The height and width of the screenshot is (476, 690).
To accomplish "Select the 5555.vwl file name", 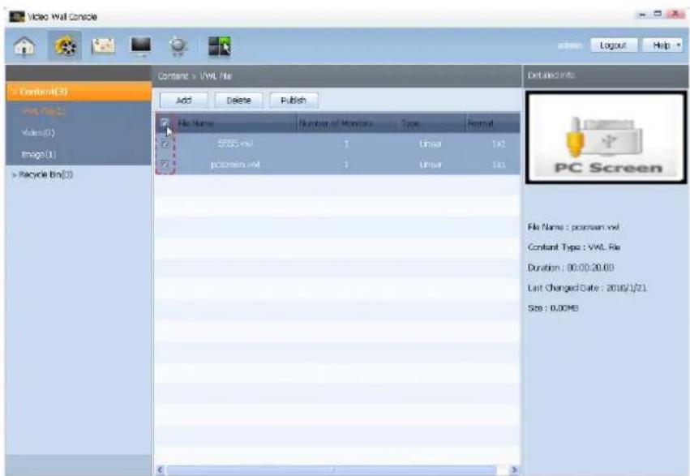I will pyautogui.click(x=235, y=144).
